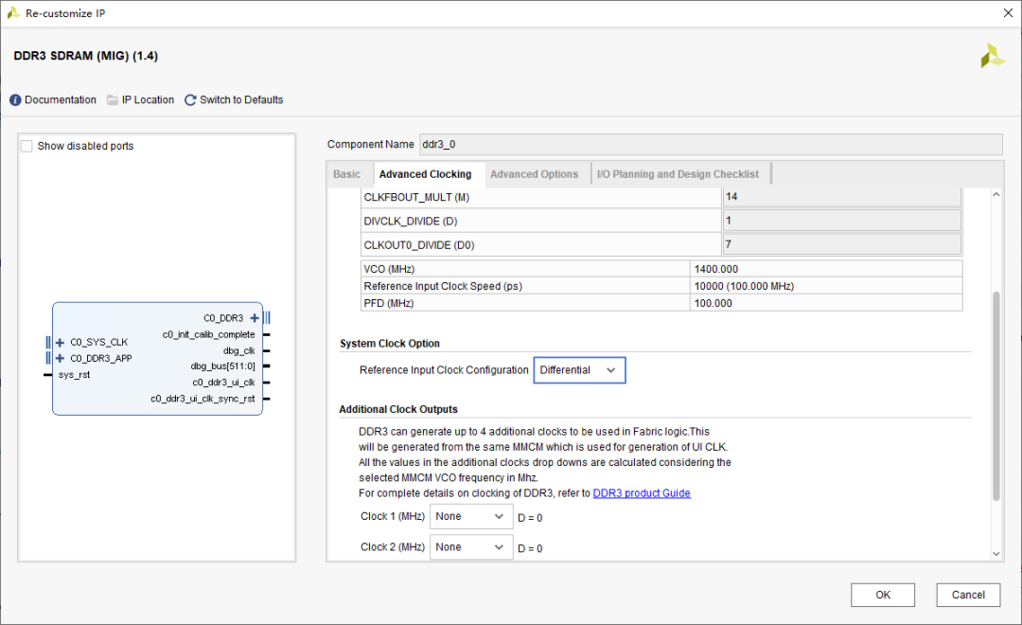The width and height of the screenshot is (1022, 625).
Task: Expand the C0_DDR3_APP port plus icon
Action: point(60,359)
